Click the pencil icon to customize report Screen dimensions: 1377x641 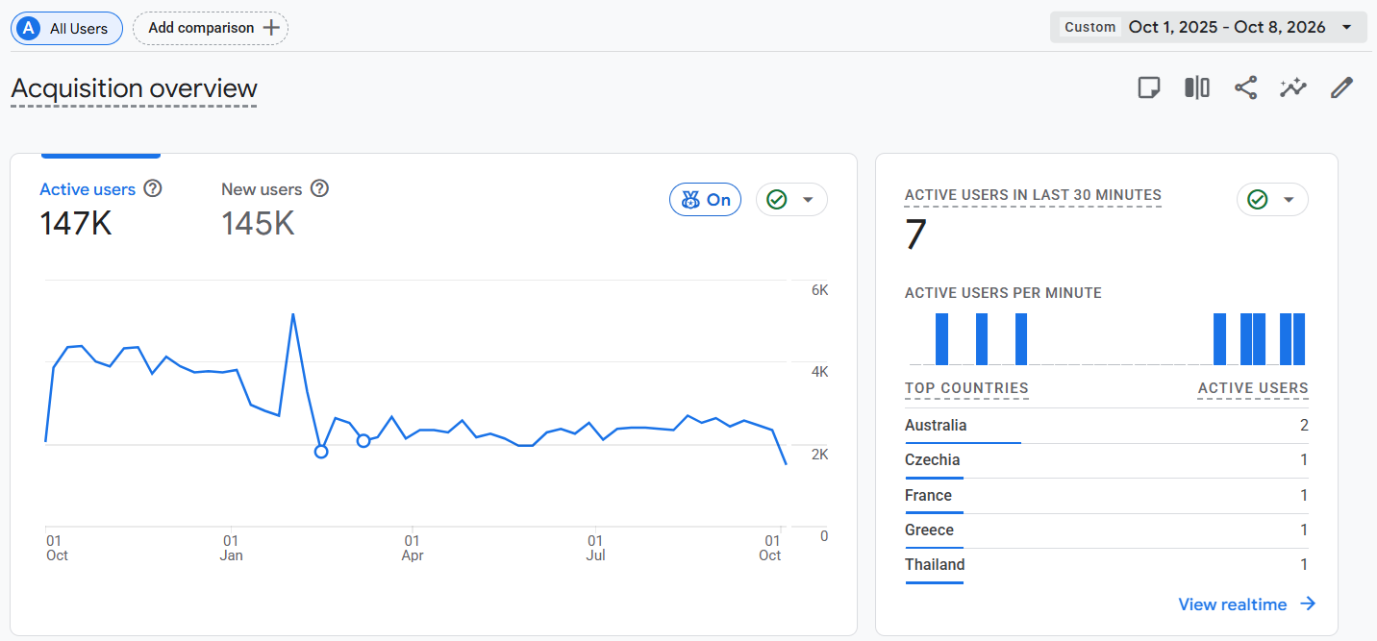click(1341, 88)
